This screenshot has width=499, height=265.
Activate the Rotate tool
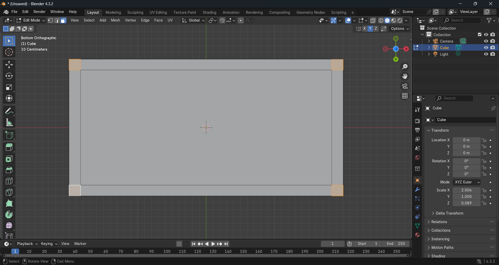tap(9, 76)
